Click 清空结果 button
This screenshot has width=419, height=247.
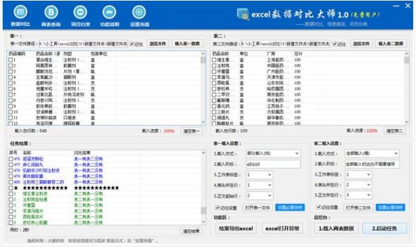click(191, 231)
